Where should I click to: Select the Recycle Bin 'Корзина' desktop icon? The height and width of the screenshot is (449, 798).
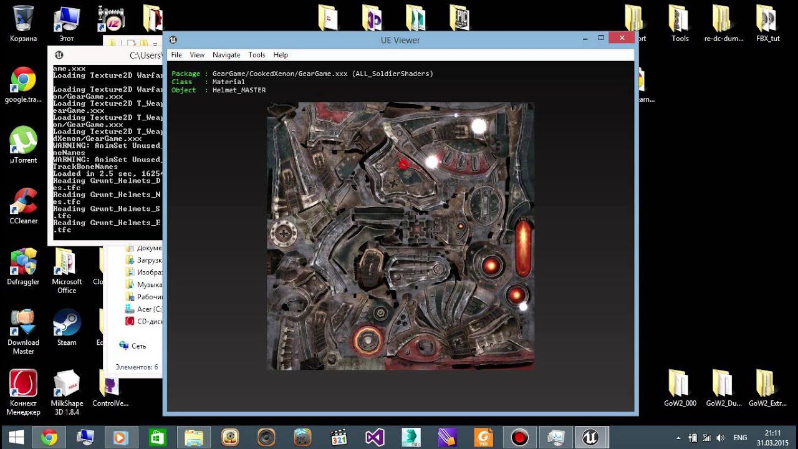pyautogui.click(x=23, y=24)
